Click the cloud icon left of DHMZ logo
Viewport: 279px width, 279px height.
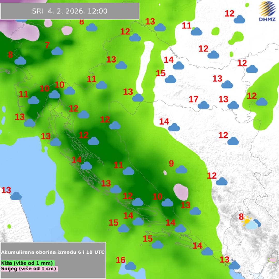pyautogui.click(x=239, y=19)
